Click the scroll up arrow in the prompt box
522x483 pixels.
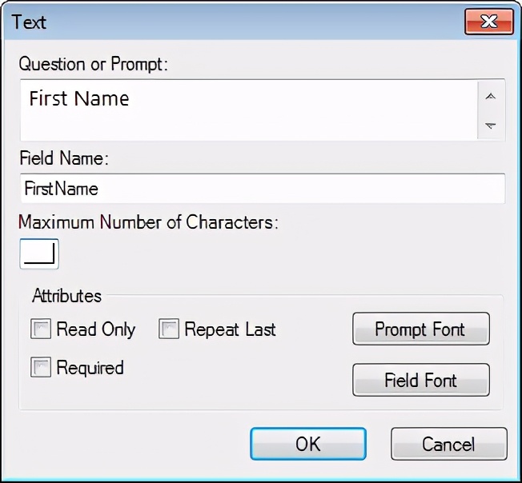491,98
